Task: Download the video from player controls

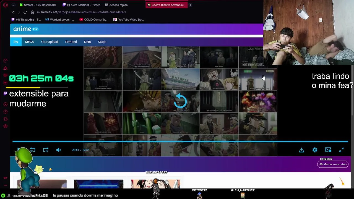Action: click(x=301, y=150)
